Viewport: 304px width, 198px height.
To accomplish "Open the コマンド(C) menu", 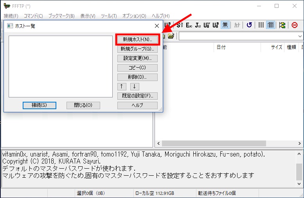I will 33,16.
